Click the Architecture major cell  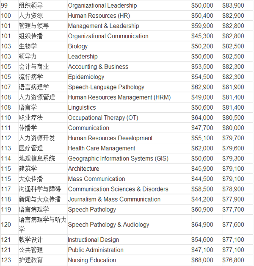pos(83,169)
